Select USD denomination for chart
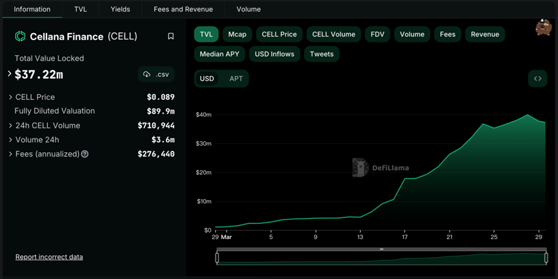The width and height of the screenshot is (558, 279). [x=207, y=79]
